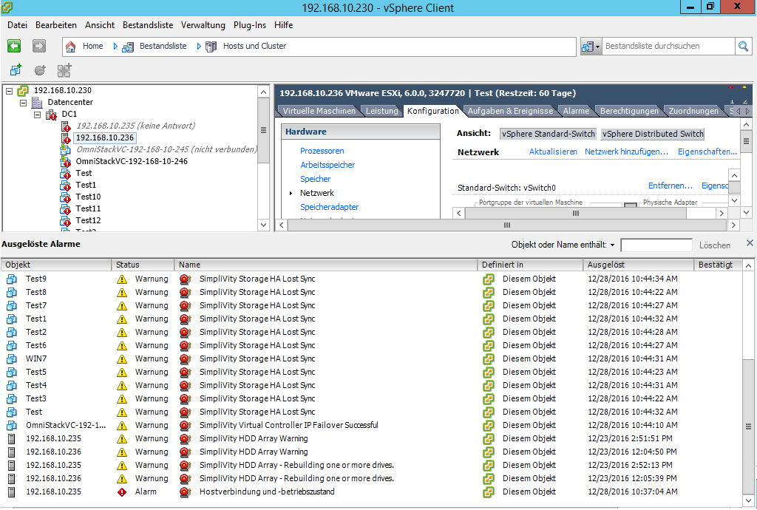Click the new vApp toolbar icon
The width and height of the screenshot is (757, 510).
(x=64, y=70)
